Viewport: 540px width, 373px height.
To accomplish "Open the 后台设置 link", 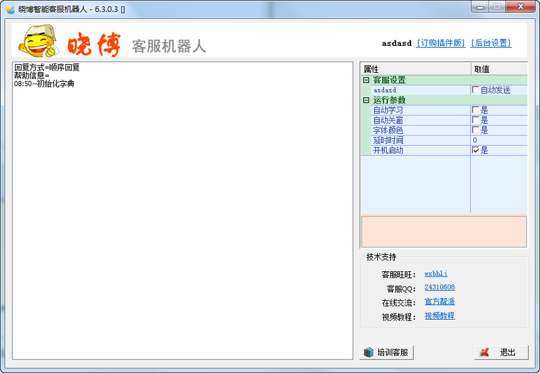I will (x=491, y=43).
